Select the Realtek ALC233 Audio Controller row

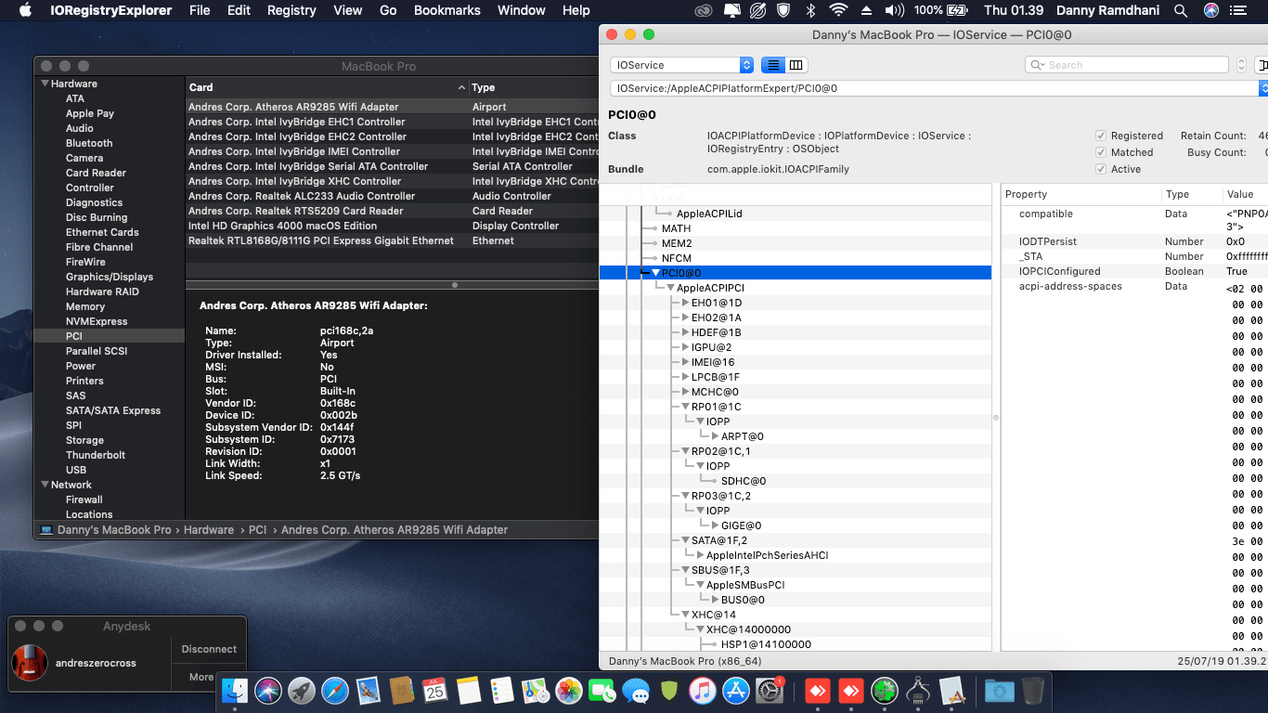[392, 196]
